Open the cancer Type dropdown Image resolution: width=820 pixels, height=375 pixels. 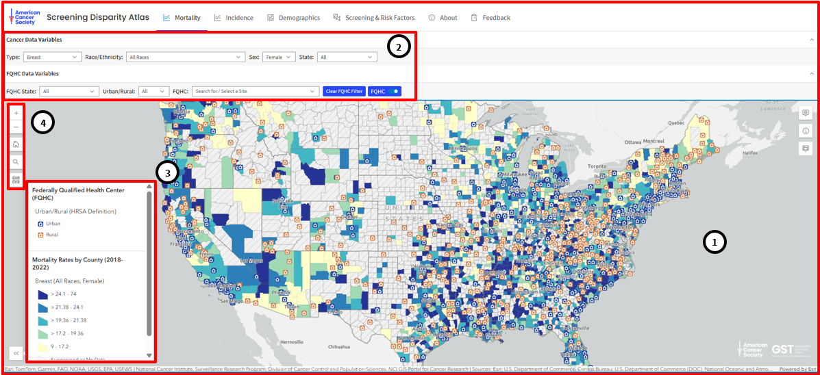[x=53, y=57]
